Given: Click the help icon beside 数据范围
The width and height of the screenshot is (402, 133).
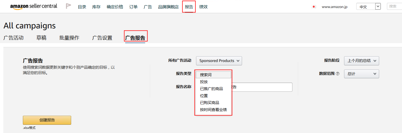Looking at the screenshot, I should [338, 74].
